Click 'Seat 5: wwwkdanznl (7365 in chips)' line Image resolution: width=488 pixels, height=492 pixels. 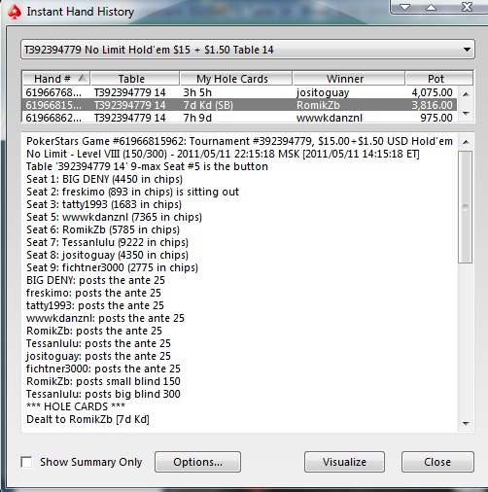pos(114,217)
